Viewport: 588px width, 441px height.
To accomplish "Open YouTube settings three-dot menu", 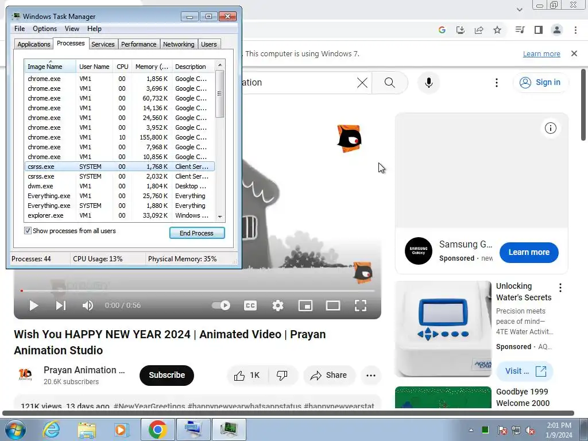I will coord(497,83).
